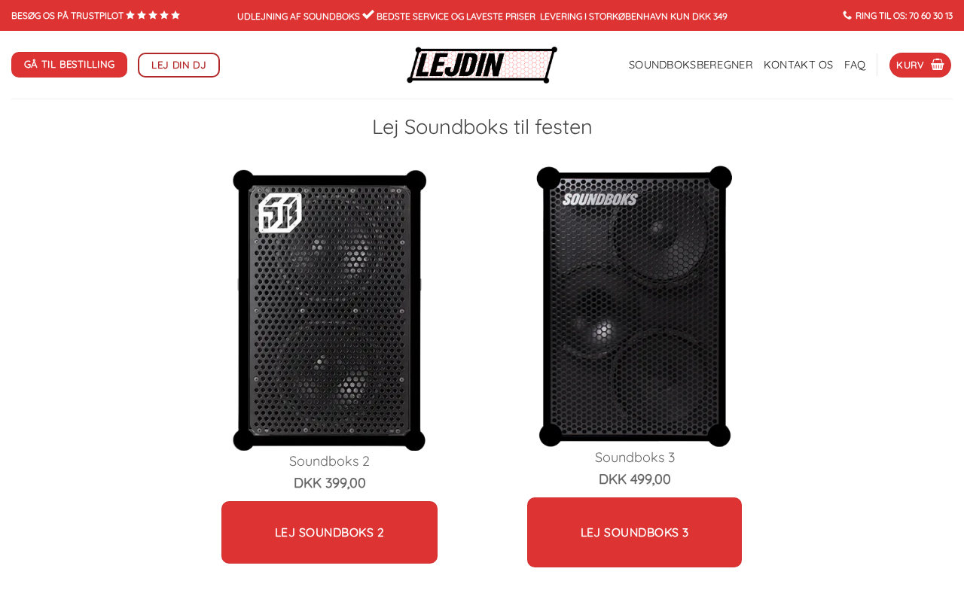Click the Soundboks 2 cube logo on the speaker
964x602 pixels.
click(x=280, y=212)
